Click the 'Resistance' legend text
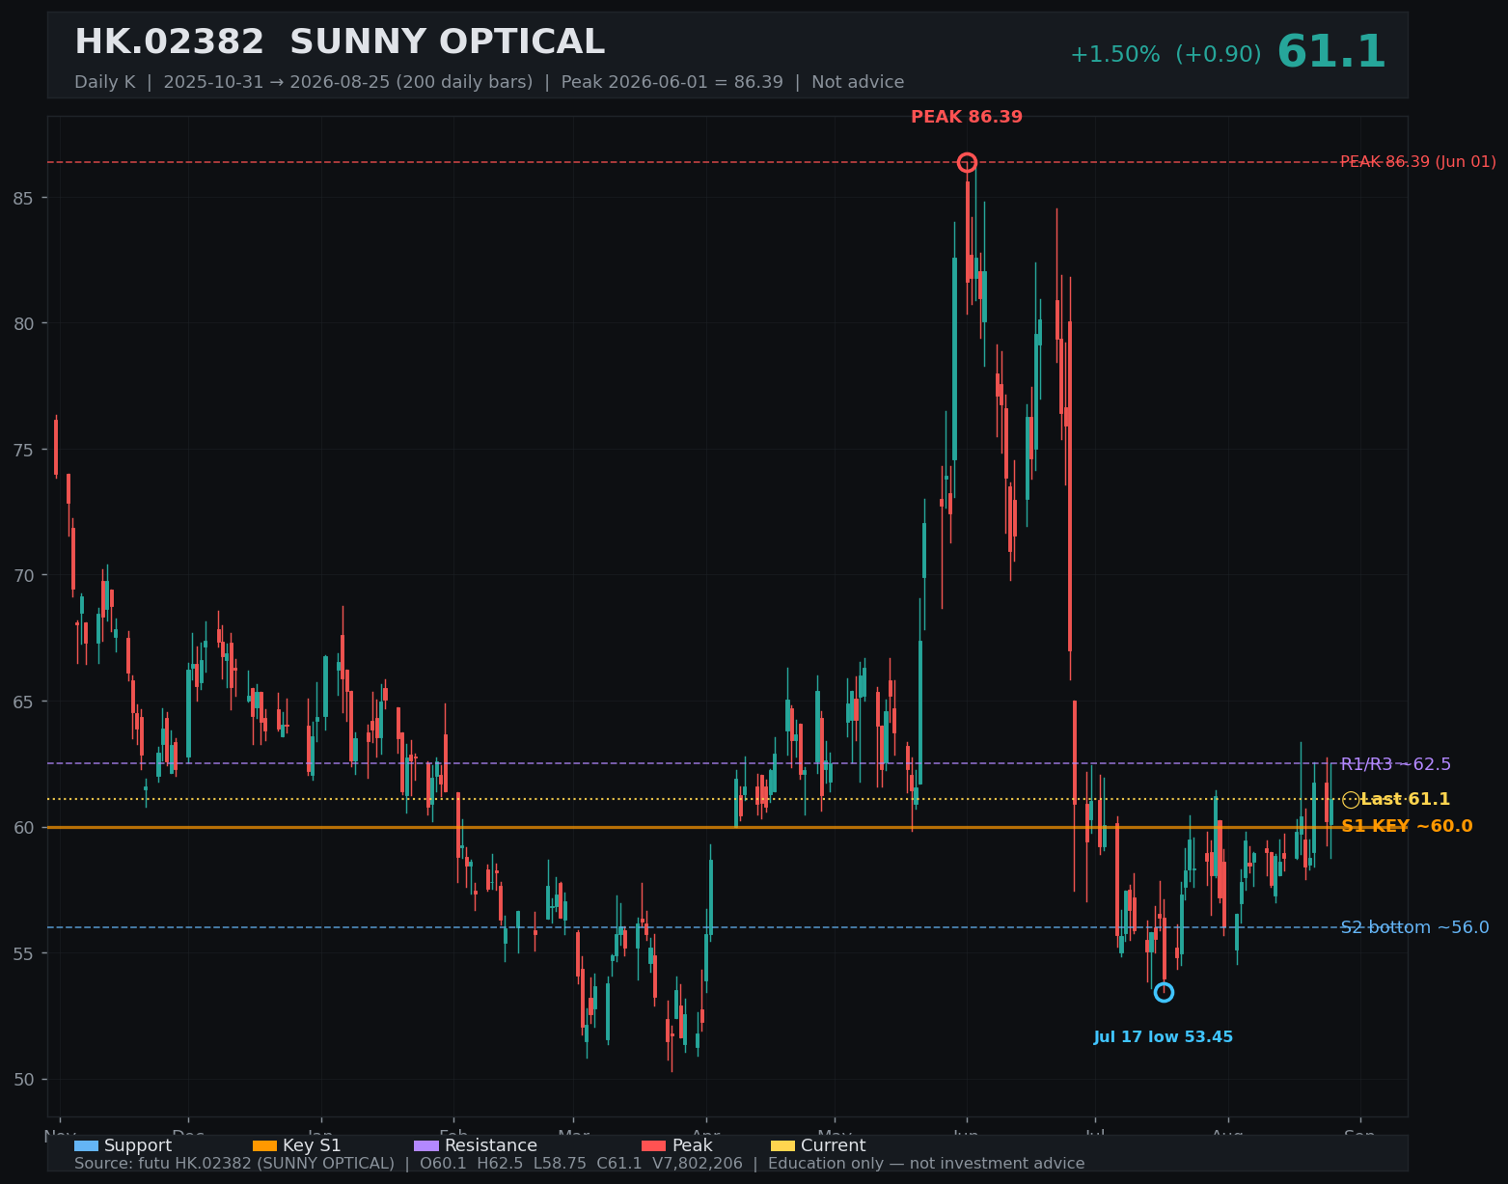This screenshot has width=1508, height=1184. click(491, 1145)
